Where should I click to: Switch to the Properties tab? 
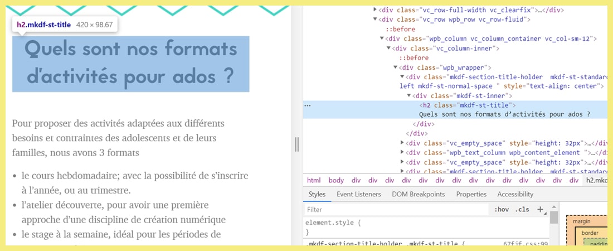point(471,194)
